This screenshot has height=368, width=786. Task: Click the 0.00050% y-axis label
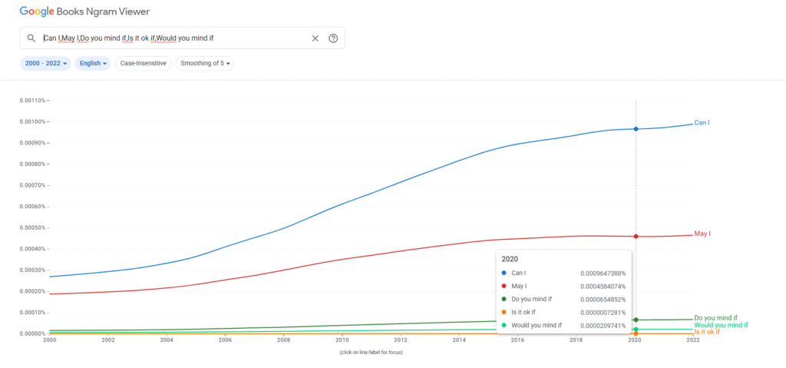[31, 227]
